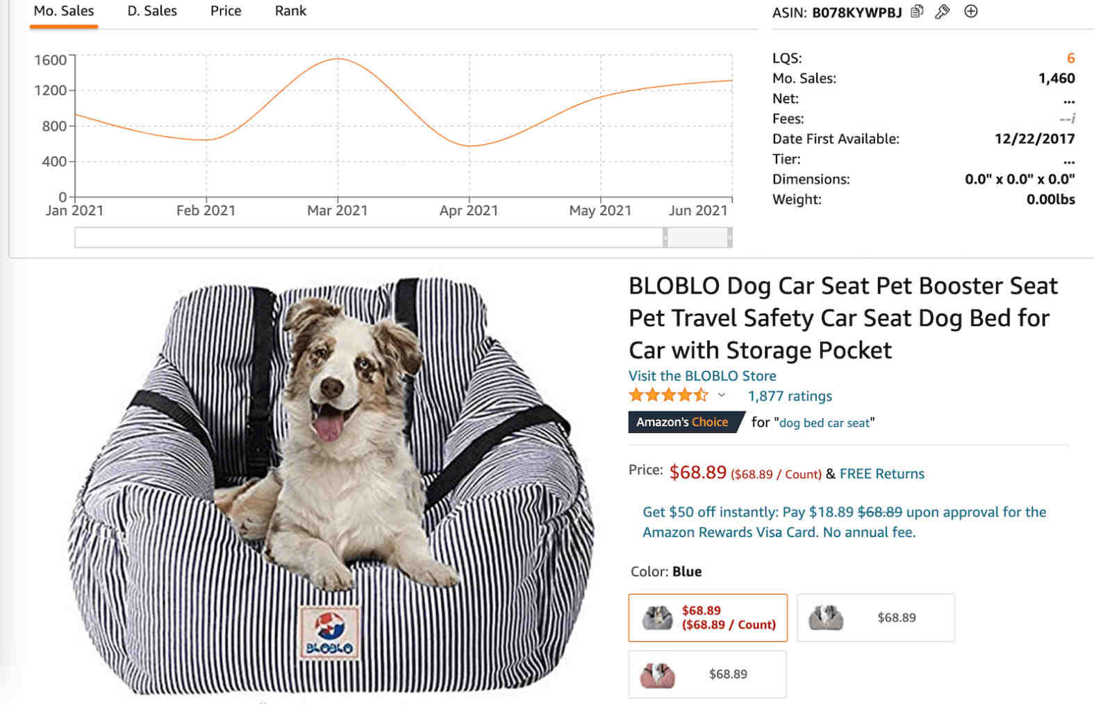Click the star rating icons
Image resolution: width=1094 pixels, height=707 pixels.
click(x=668, y=395)
